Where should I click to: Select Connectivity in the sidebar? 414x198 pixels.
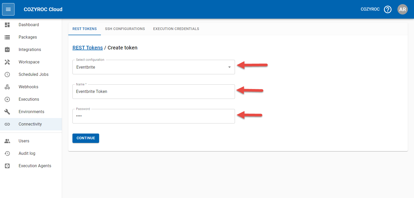point(31,124)
